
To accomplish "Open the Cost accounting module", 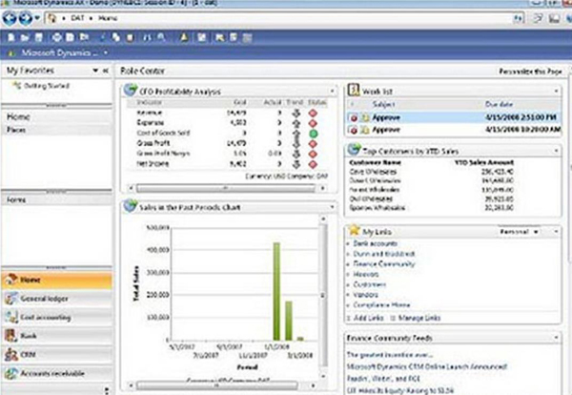I will (x=57, y=318).
